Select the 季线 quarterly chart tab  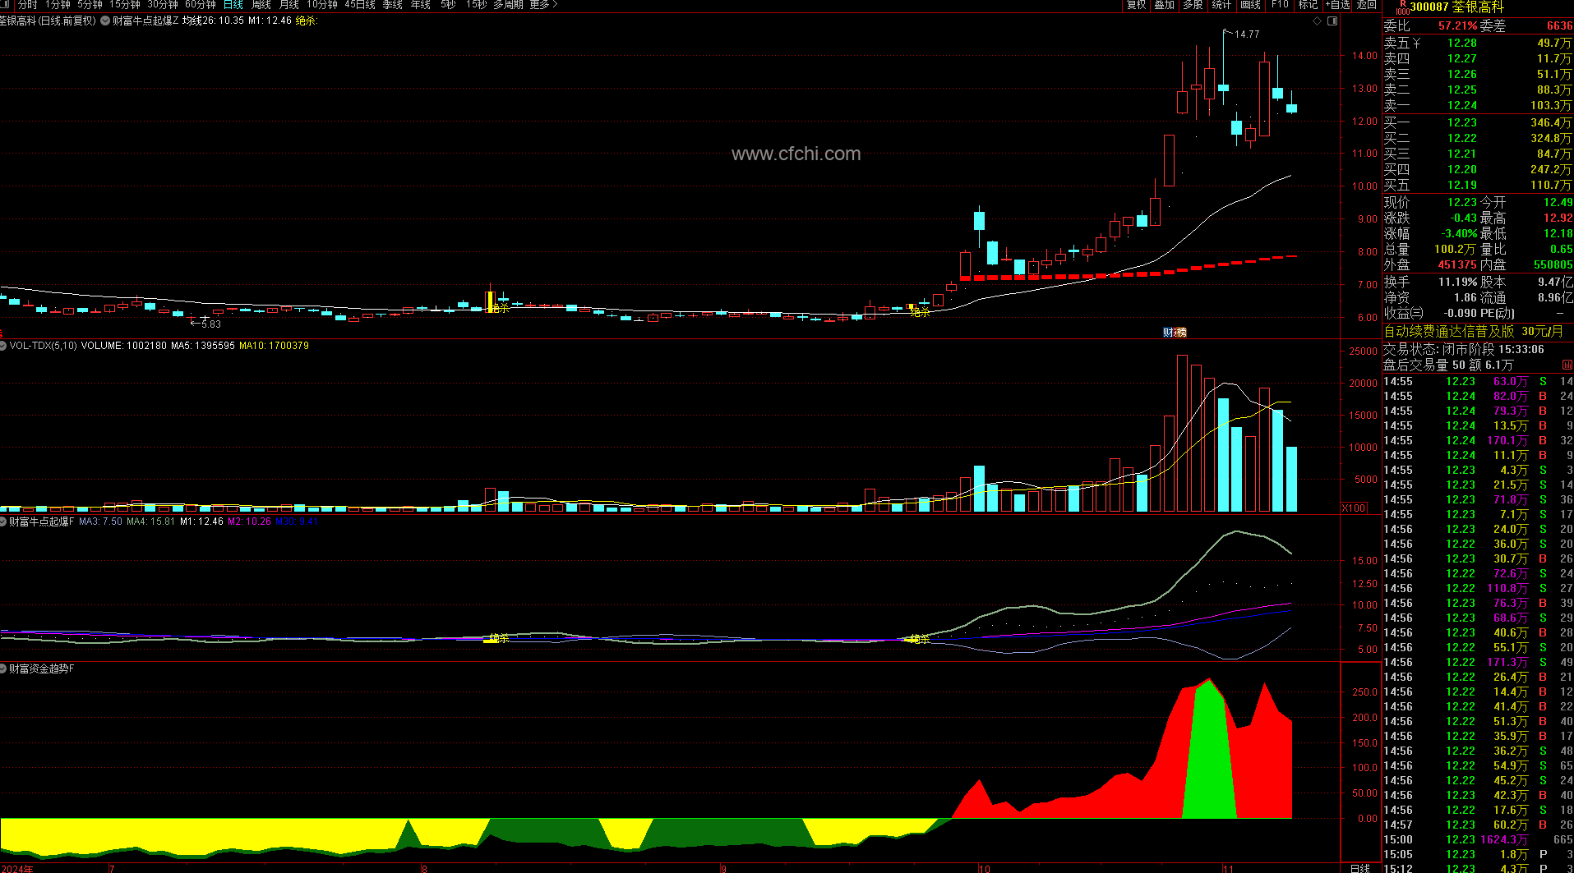pyautogui.click(x=393, y=5)
